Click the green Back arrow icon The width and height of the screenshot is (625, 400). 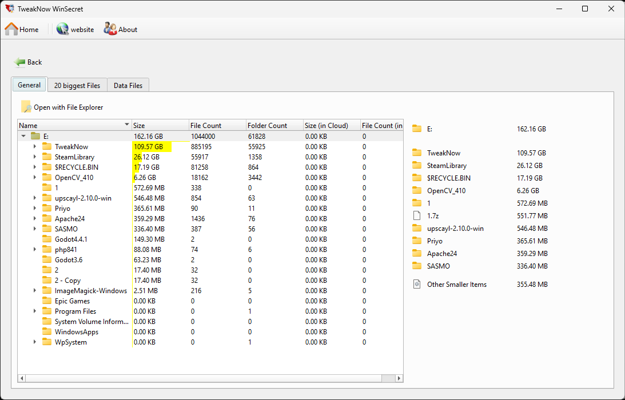pos(19,62)
